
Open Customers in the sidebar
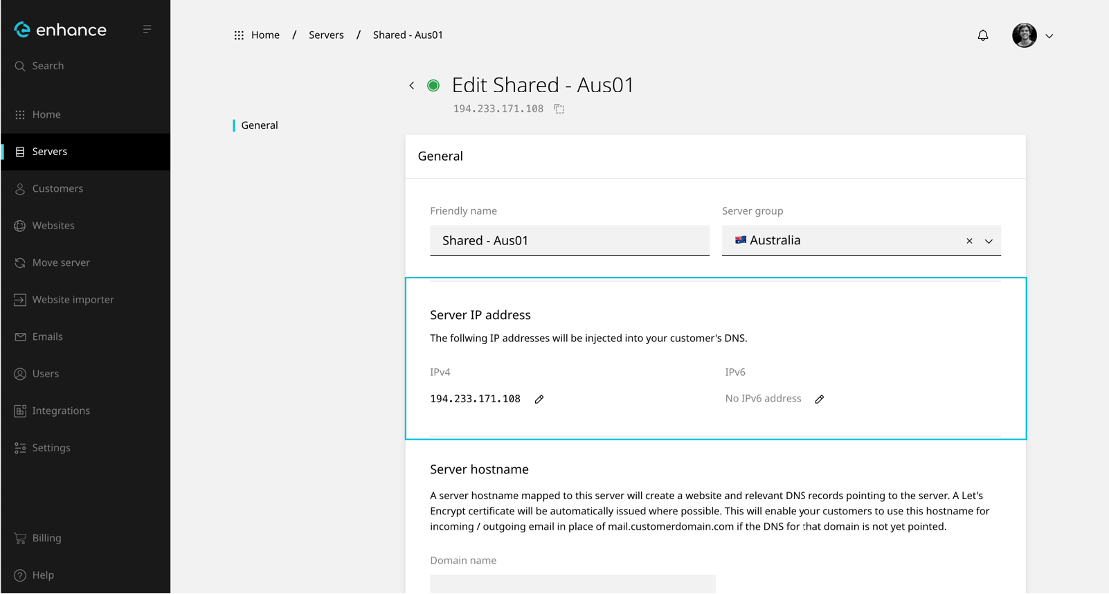pyautogui.click(x=57, y=188)
